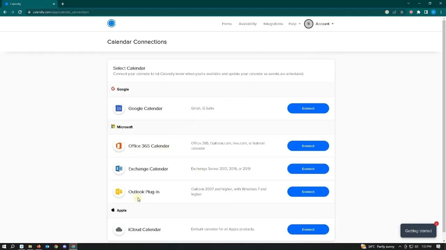
Task: Click the 'Exchange Calendar' label
Action: click(148, 169)
